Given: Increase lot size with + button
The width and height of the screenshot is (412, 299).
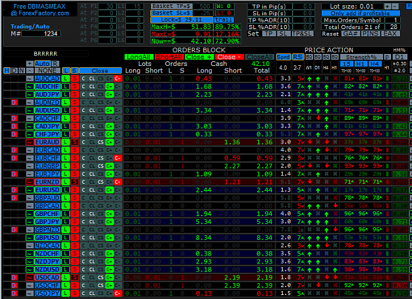Looking at the screenshot, I should click(388, 7).
